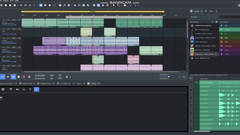The image size is (240, 135).
Task: Open the All loops dropdown
Action: (198, 17)
